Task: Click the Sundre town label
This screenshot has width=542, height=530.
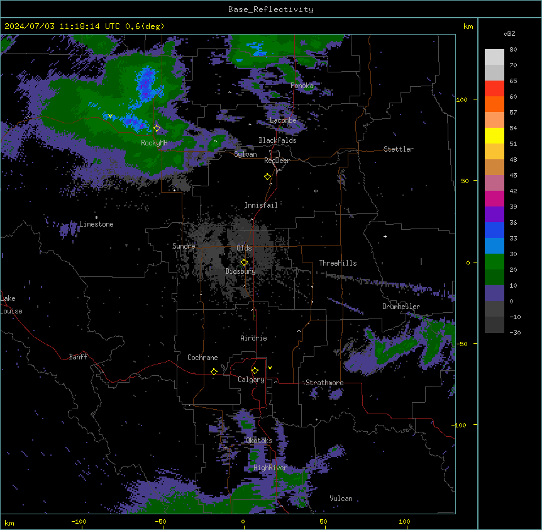Action: click(184, 246)
